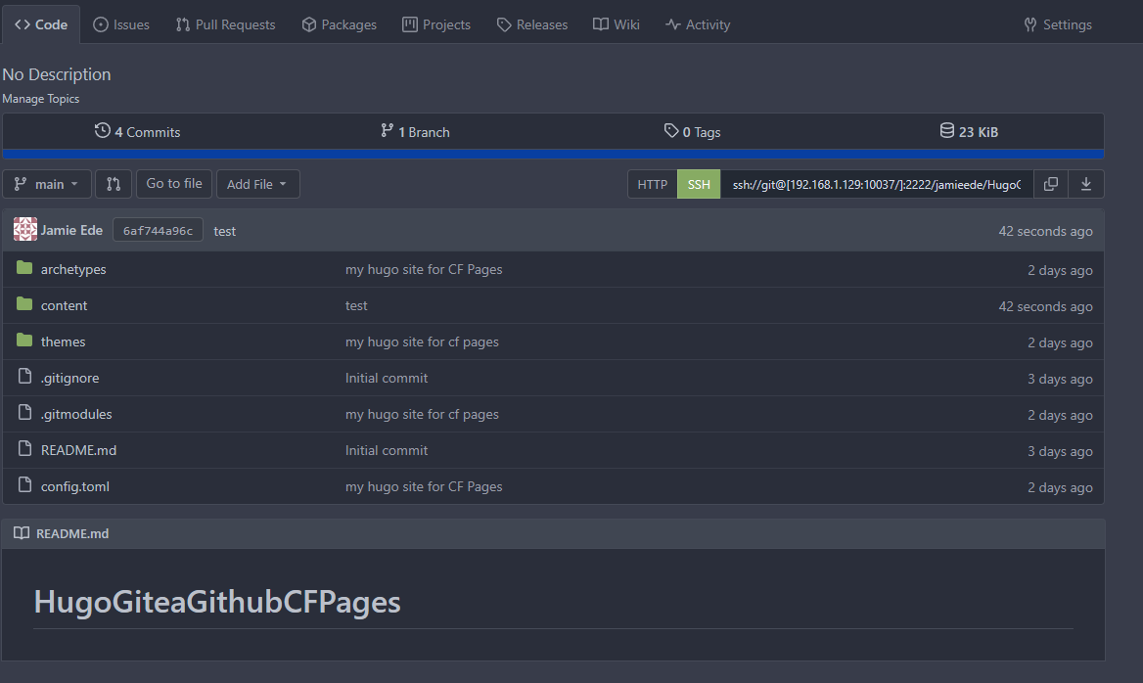Click the compare branches icon button
The image size is (1143, 683).
pos(113,184)
